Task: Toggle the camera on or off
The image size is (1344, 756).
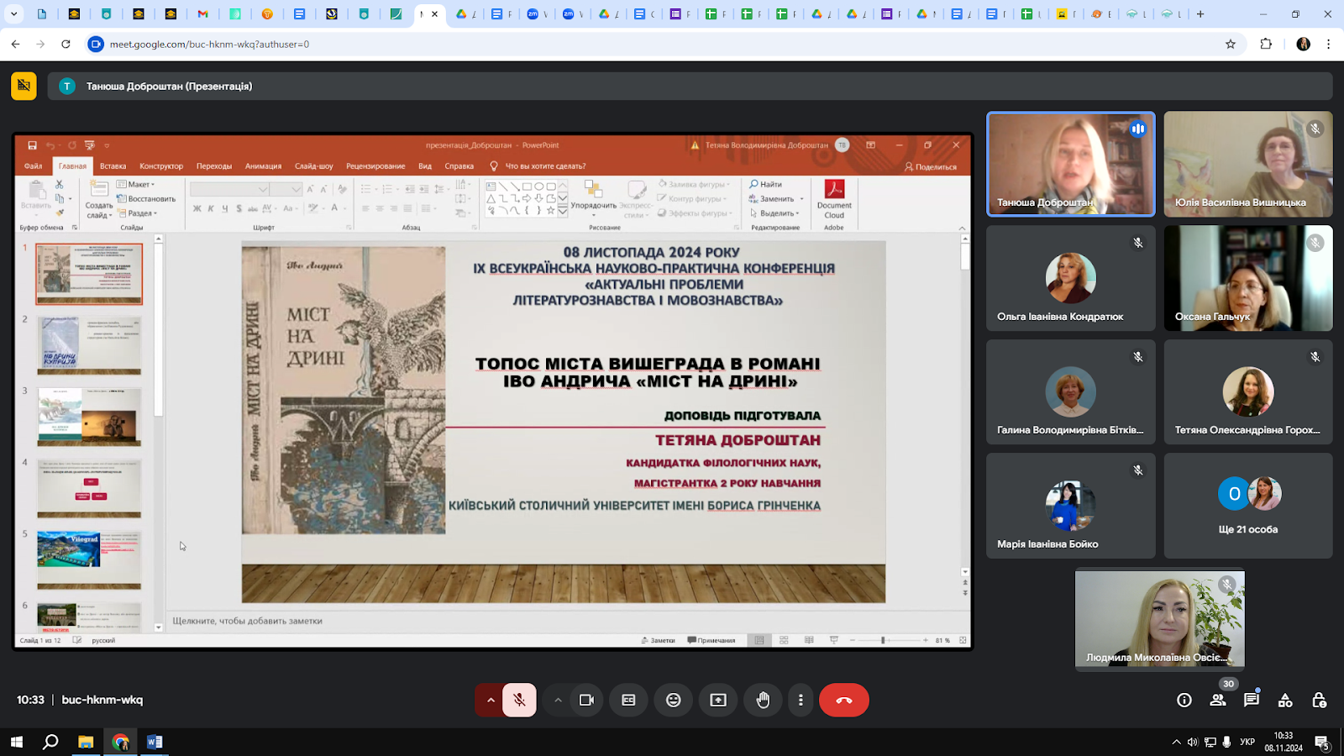Action: coord(586,700)
